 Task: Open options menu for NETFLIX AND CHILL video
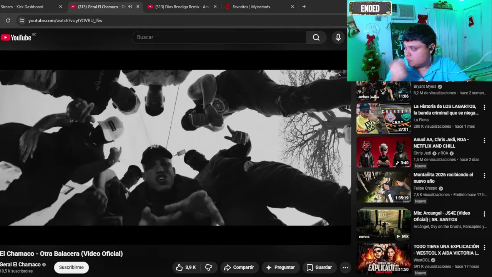[484, 140]
